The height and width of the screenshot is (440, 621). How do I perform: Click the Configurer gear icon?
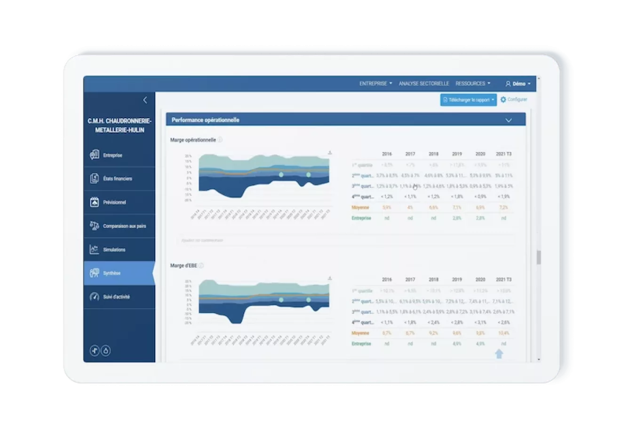(503, 100)
